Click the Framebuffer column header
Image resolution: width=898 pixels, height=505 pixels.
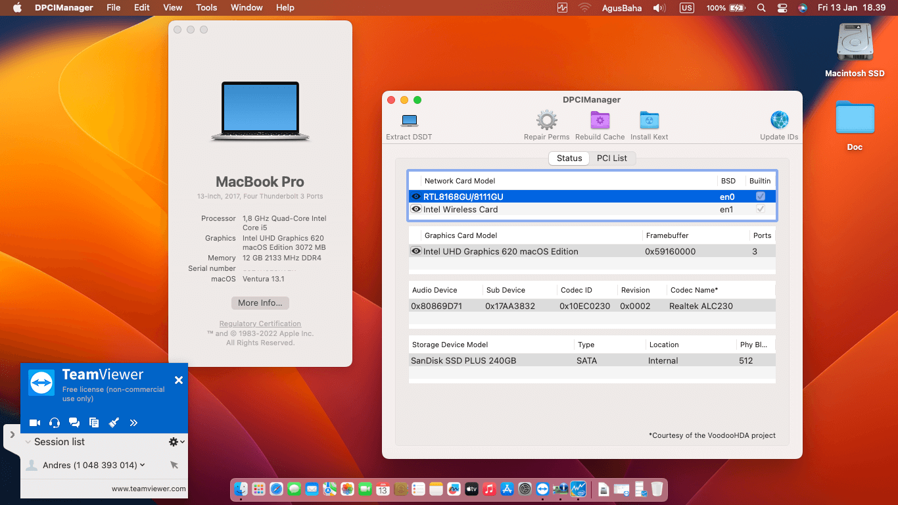[696, 235]
